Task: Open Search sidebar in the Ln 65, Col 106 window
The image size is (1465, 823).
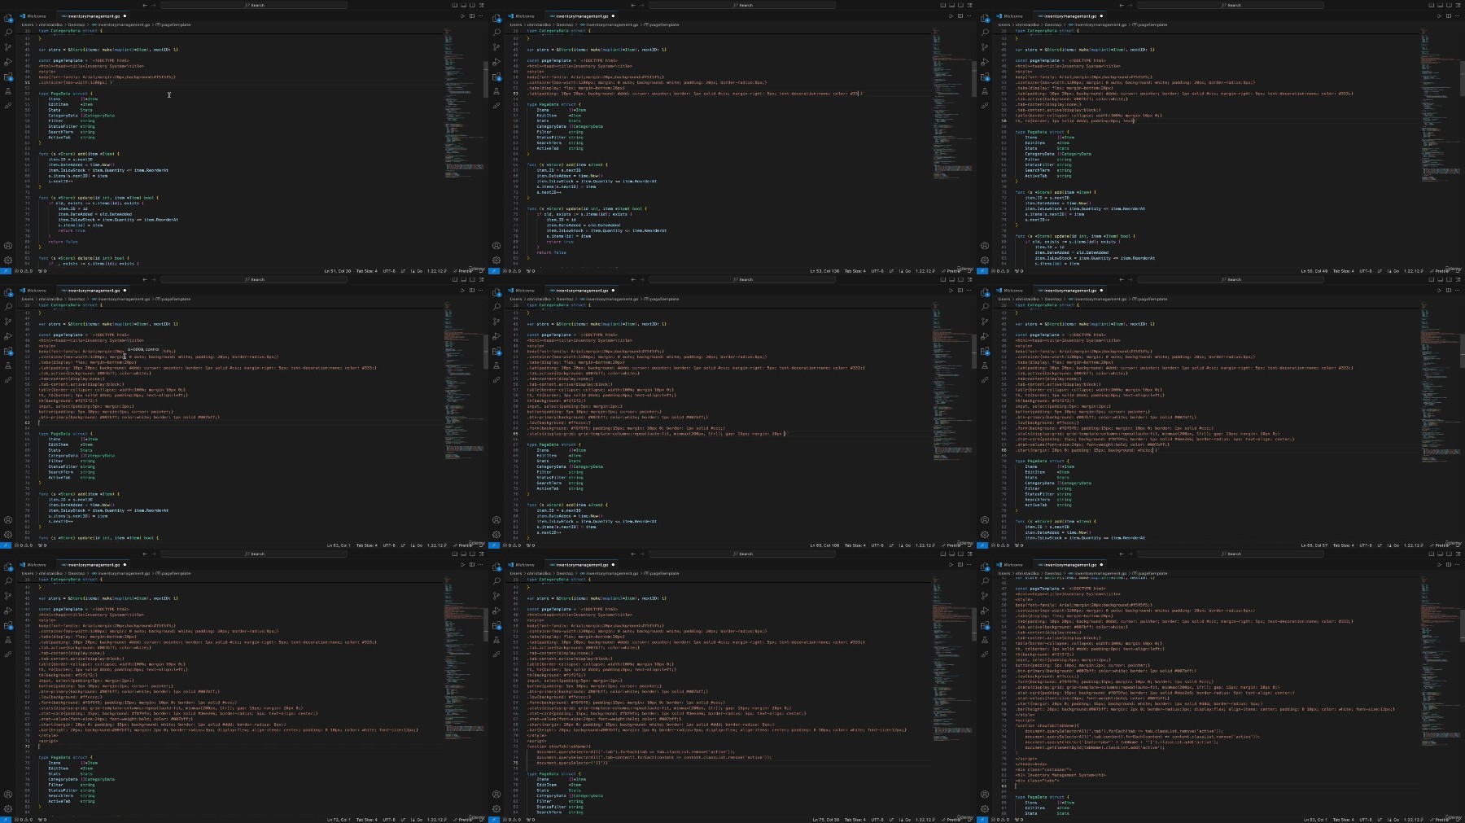Action: (496, 307)
